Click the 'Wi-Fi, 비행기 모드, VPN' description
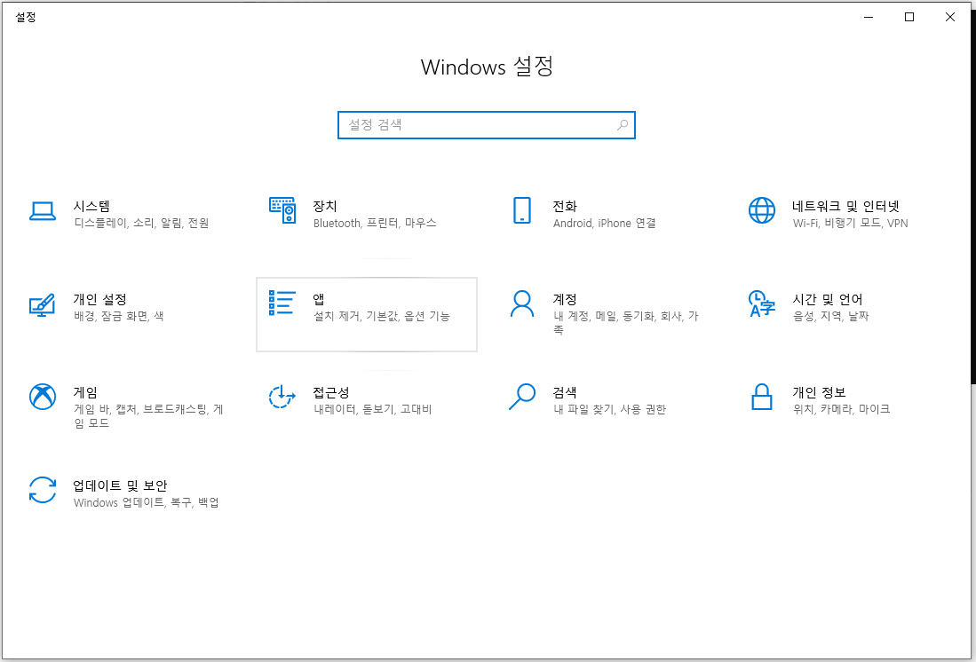Image resolution: width=976 pixels, height=662 pixels. 850,224
